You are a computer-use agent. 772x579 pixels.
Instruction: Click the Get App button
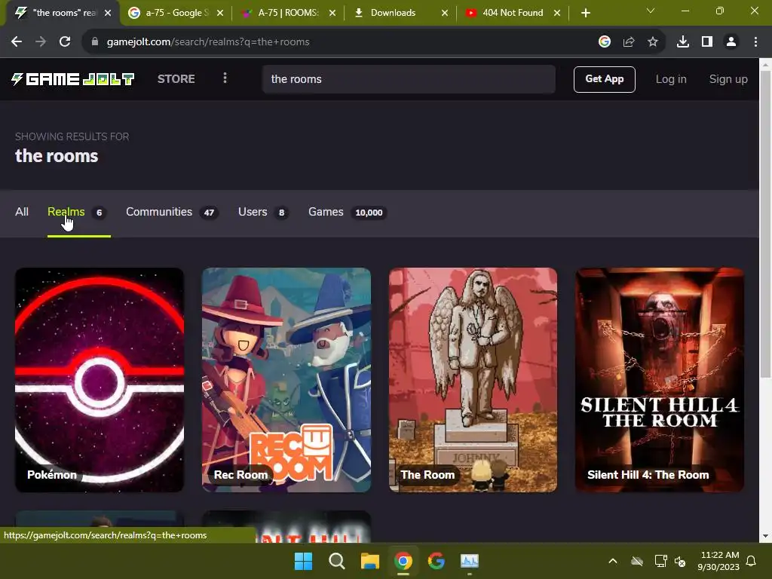tap(604, 79)
